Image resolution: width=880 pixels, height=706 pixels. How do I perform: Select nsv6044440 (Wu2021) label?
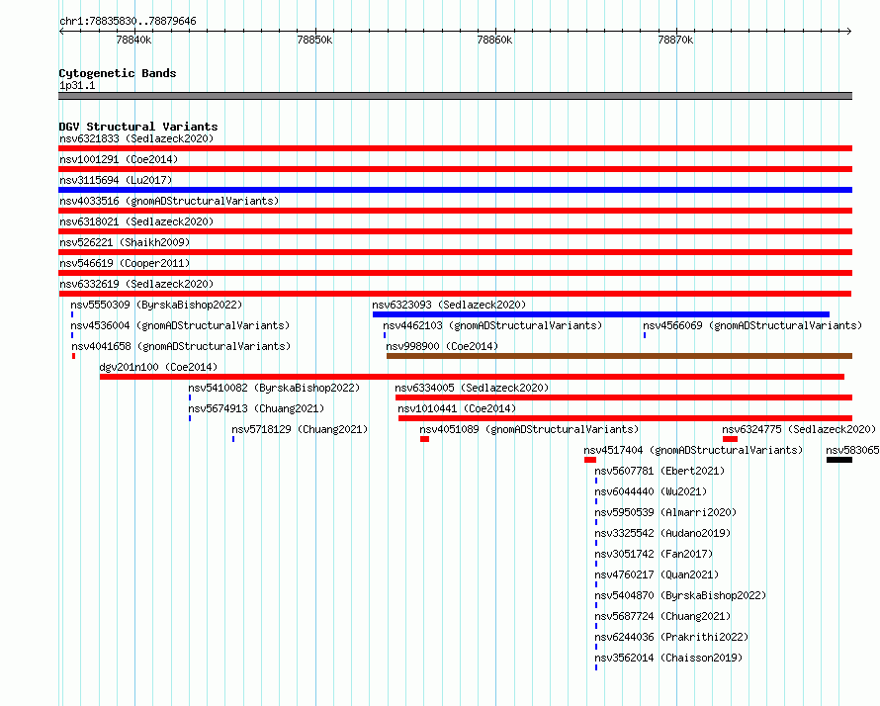[x=651, y=491]
